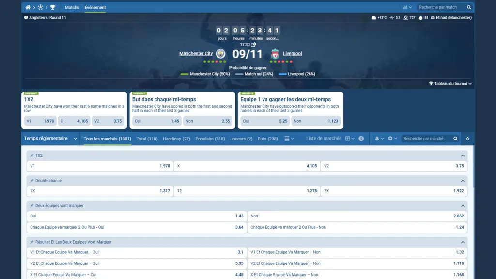
Task: Click the Manchester City club crest
Action: [221, 54]
